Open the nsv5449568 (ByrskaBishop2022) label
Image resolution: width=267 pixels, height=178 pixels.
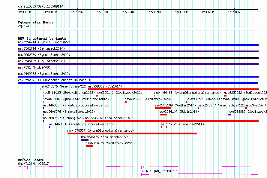[44, 74]
